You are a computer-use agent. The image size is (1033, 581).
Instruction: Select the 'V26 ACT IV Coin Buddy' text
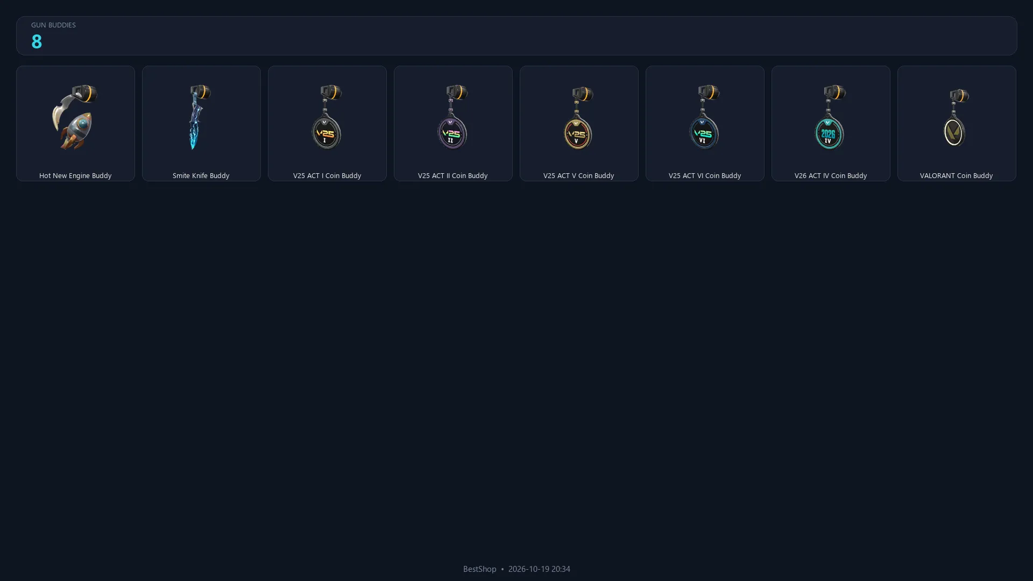coord(830,175)
